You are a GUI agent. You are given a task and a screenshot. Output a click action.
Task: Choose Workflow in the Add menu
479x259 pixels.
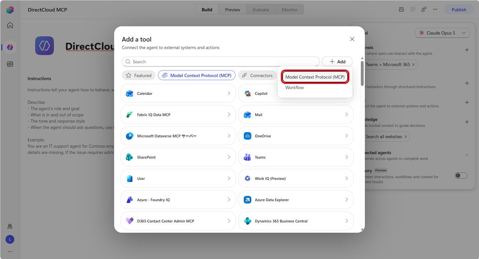[295, 87]
